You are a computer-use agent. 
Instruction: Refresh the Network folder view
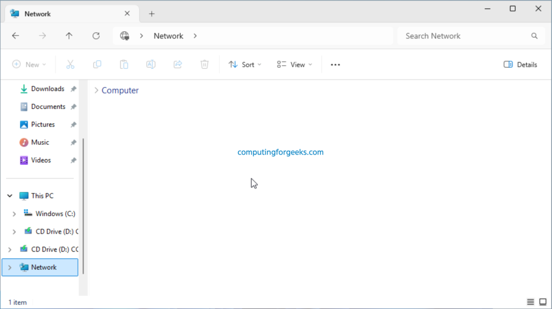tap(96, 36)
